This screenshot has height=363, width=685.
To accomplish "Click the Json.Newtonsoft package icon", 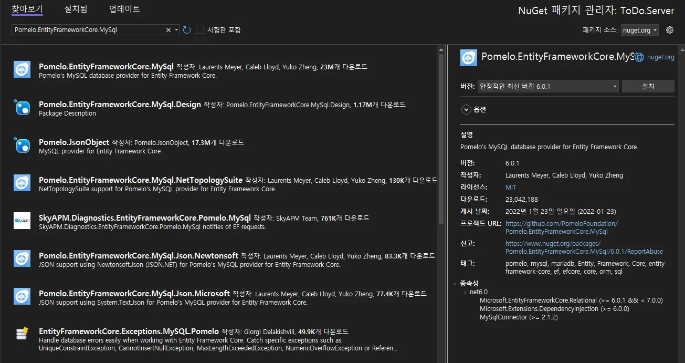I will (22, 259).
